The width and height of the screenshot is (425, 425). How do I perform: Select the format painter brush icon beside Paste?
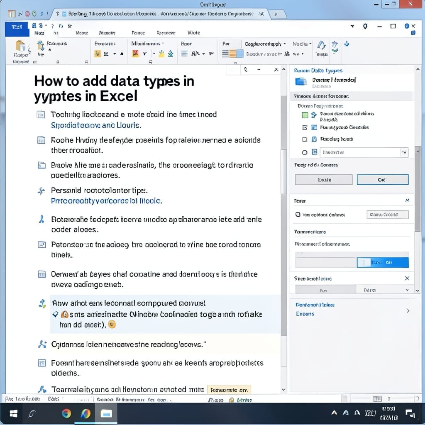click(x=40, y=45)
